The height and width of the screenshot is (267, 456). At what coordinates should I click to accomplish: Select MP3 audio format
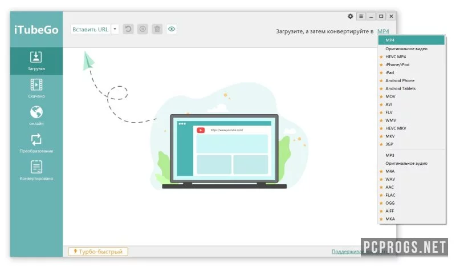(x=411, y=156)
